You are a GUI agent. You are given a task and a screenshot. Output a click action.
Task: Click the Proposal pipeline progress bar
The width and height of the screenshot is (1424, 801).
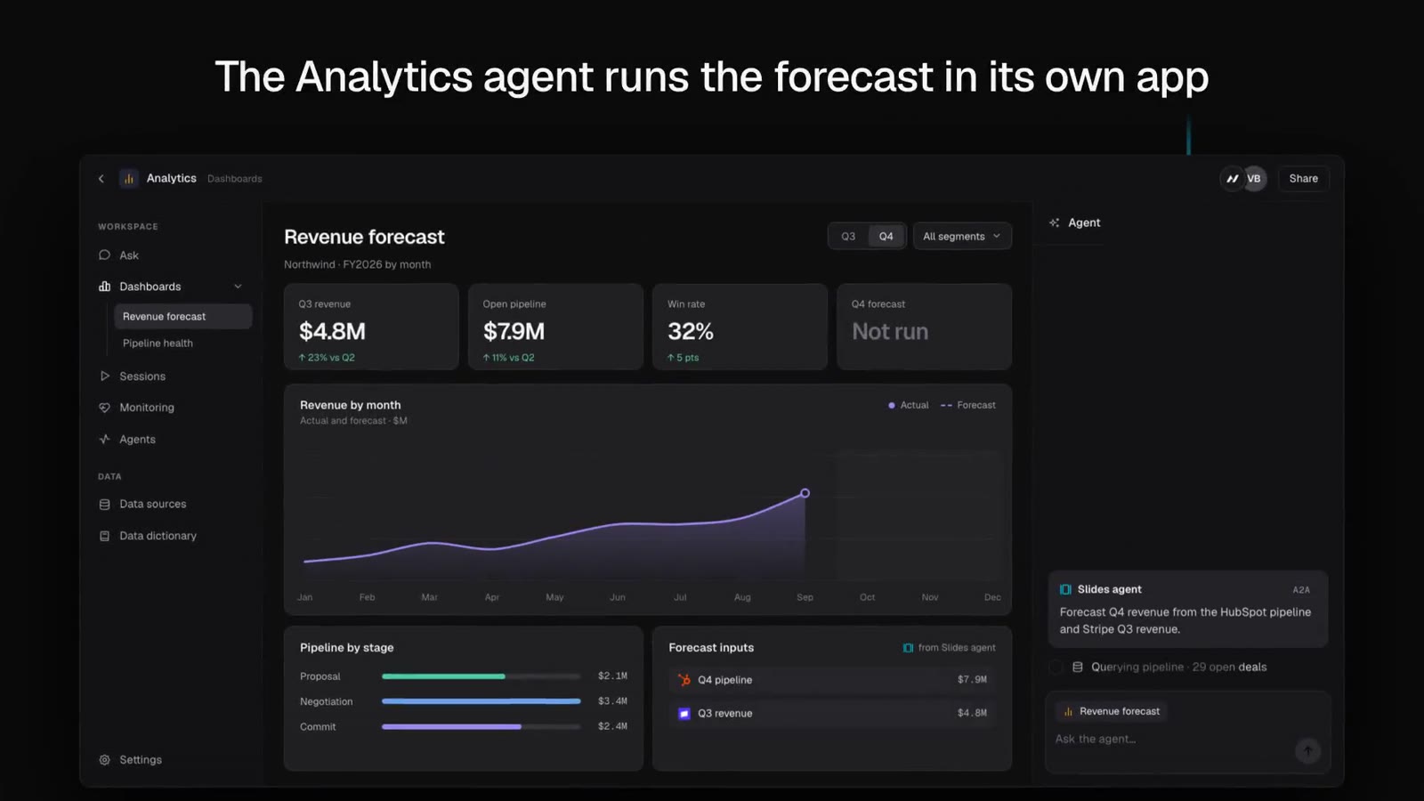(481, 676)
